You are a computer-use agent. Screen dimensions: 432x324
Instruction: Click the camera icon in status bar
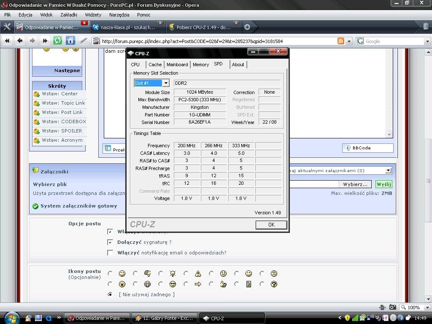click(x=393, y=307)
